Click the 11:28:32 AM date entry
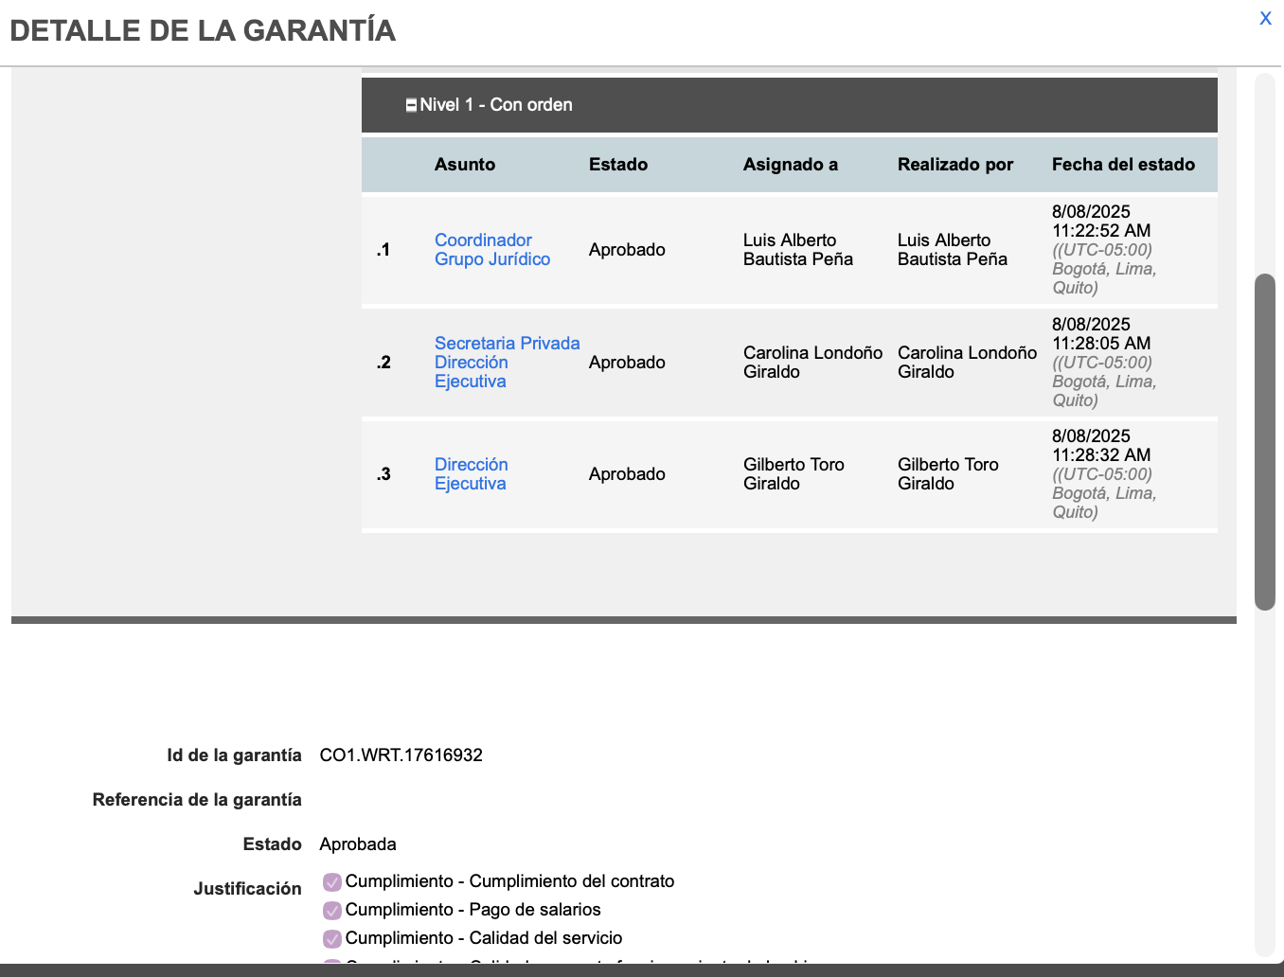This screenshot has width=1284, height=977. (1104, 474)
